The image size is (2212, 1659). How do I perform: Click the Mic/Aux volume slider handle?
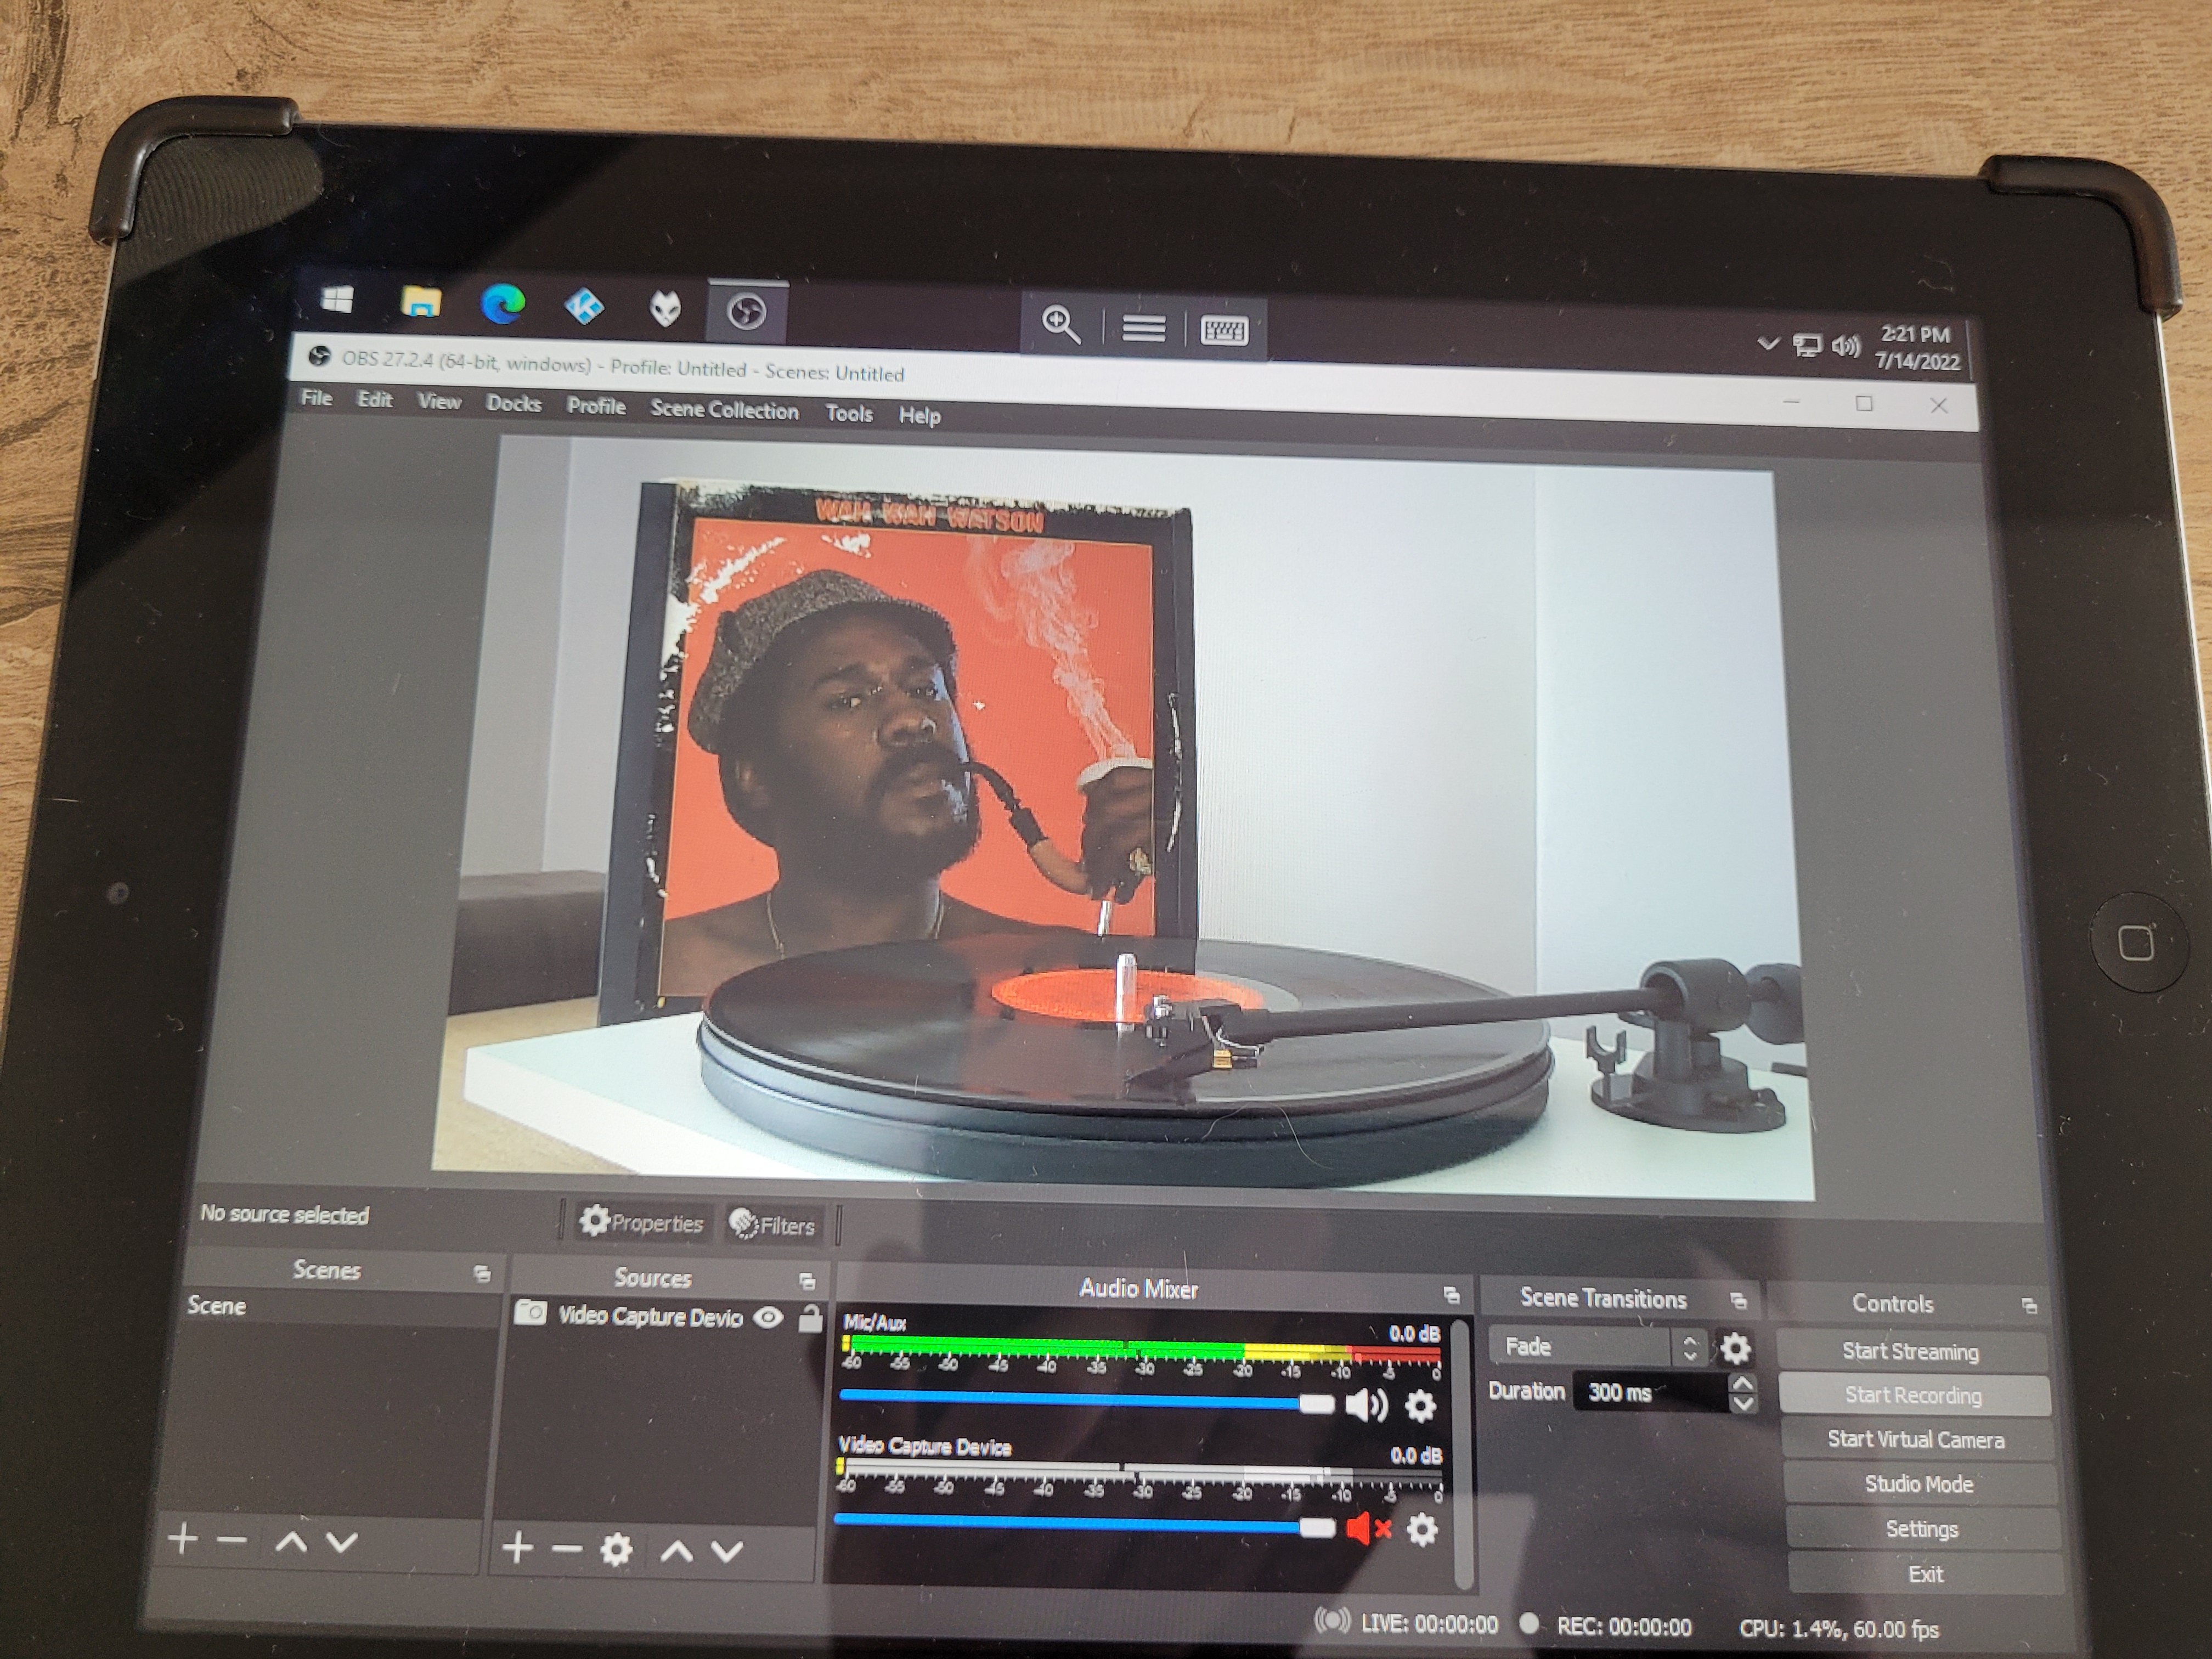coord(1317,1404)
